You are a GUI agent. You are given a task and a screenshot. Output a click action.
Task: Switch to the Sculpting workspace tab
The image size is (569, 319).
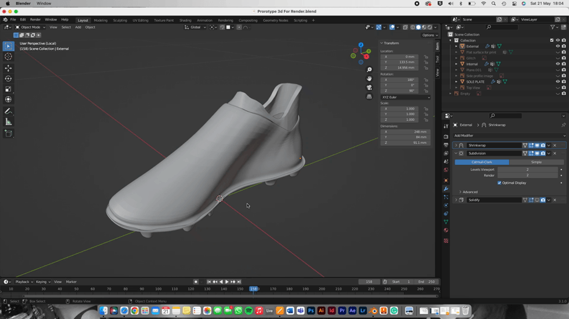[x=120, y=21]
